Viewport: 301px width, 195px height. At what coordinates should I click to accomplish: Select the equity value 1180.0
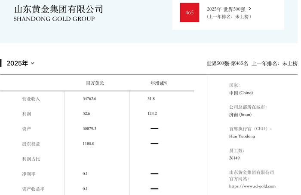point(89,144)
